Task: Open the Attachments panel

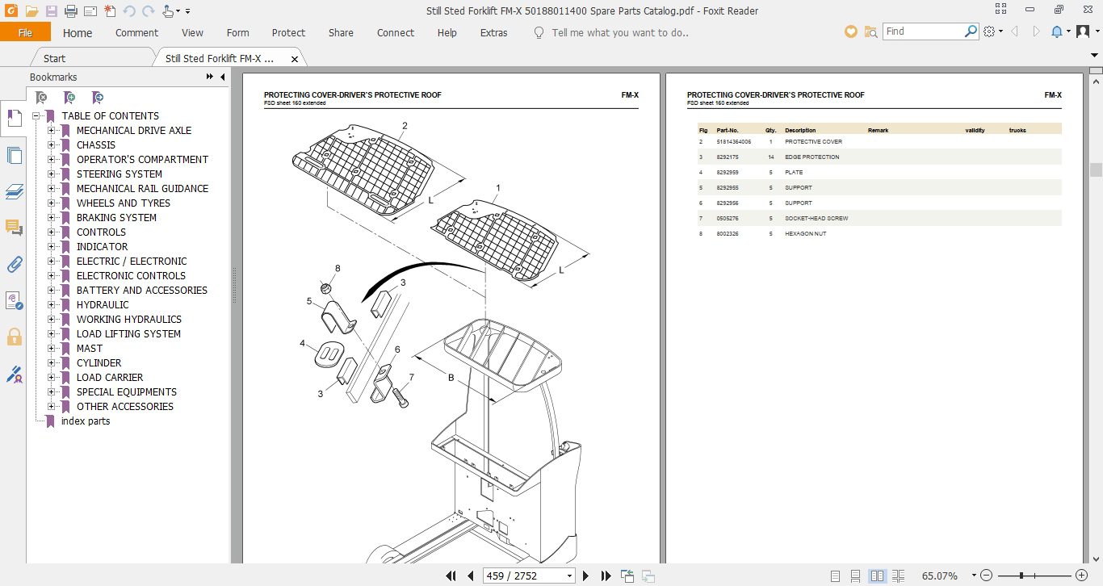Action: tap(14, 264)
